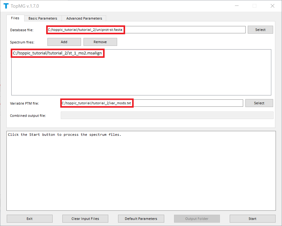
Task: Open the Output Folder button
Action: click(x=197, y=219)
